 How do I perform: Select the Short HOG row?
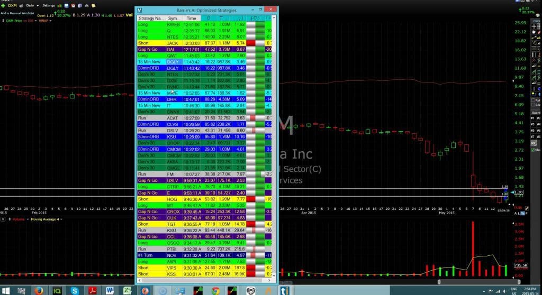pyautogui.click(x=204, y=199)
